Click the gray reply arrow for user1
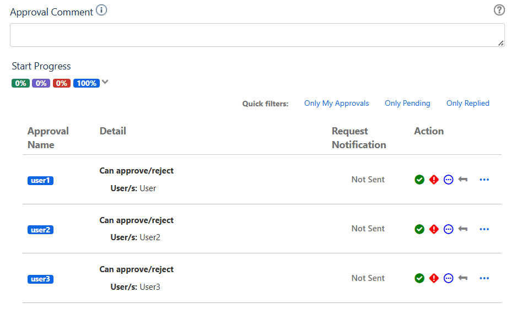Image resolution: width=511 pixels, height=314 pixels. 463,180
